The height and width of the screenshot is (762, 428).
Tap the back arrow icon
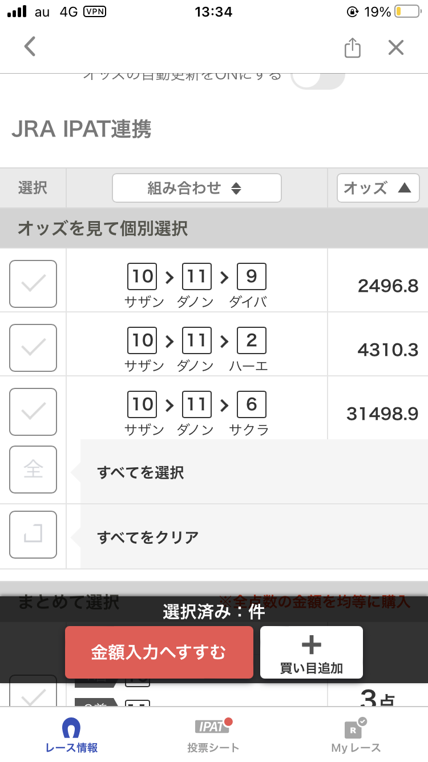pos(30,47)
